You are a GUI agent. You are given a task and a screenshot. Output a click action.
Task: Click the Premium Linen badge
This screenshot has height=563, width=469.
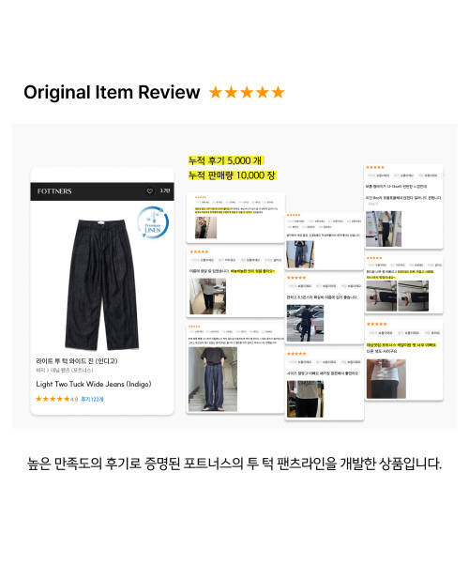click(x=153, y=222)
